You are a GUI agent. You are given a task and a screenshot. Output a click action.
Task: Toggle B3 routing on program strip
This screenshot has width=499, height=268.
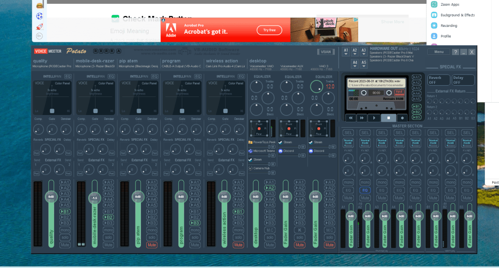(195, 223)
